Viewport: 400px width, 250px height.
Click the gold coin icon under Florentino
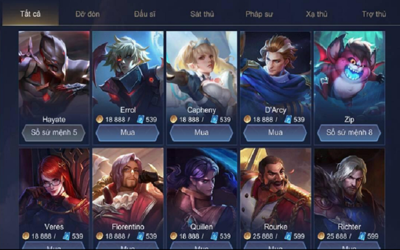pos(100,236)
